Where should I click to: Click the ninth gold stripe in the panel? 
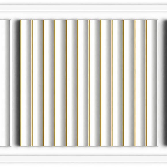(112, 83)
